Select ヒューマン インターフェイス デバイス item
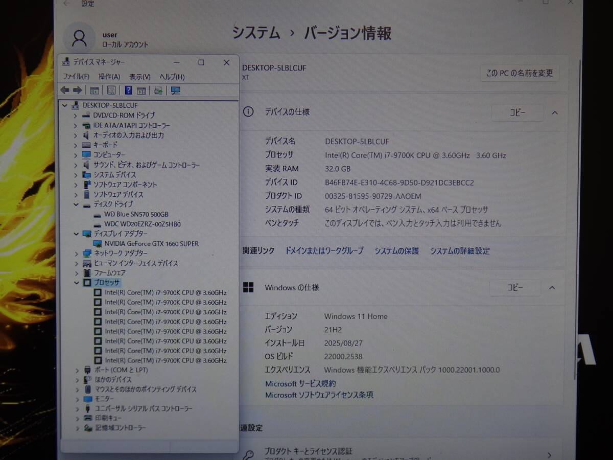 pos(136,263)
